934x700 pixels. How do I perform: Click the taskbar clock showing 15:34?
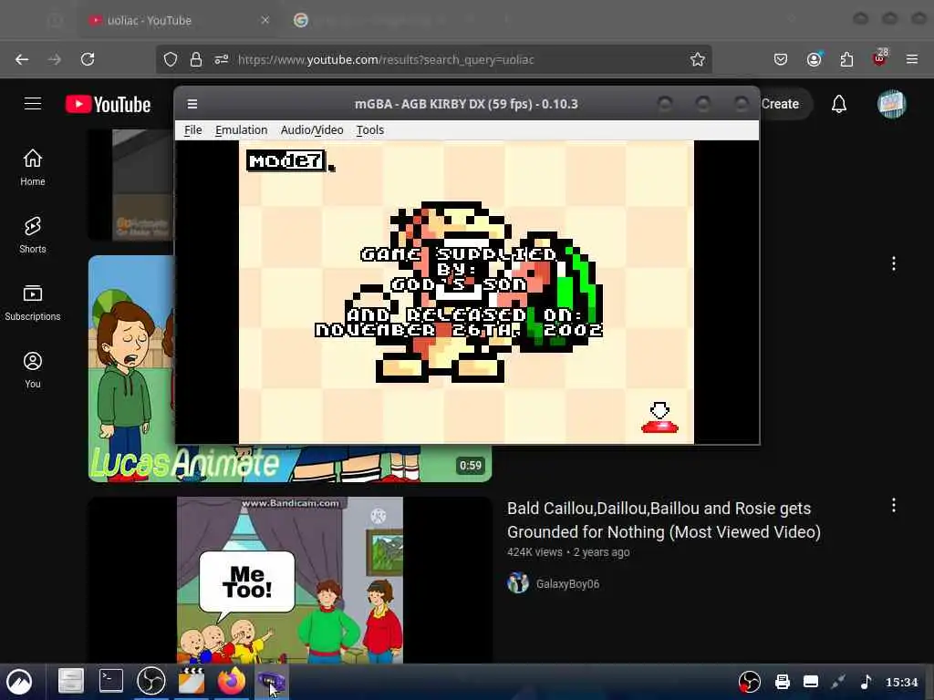[x=901, y=682]
